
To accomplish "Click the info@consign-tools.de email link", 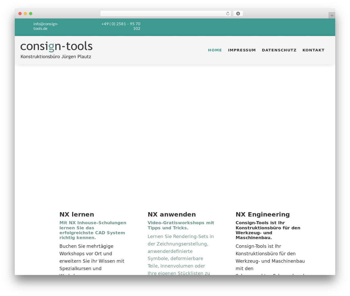I will tap(46, 26).
